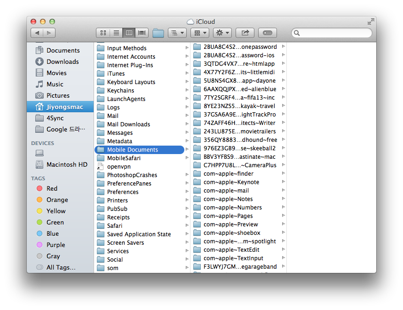
Task: Expand the Input Methods folder arrow
Action: [187, 48]
